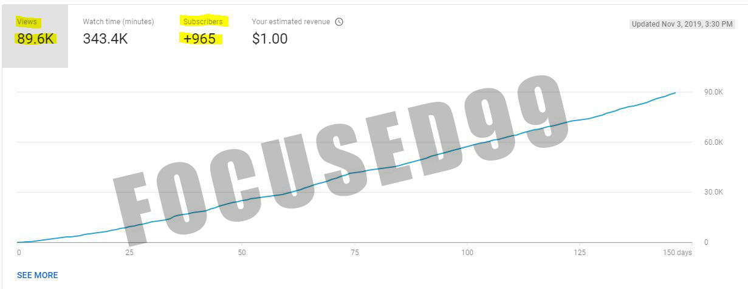This screenshot has height=289, width=748.
Task: Click the $1.00 revenue amount
Action: [x=270, y=39]
